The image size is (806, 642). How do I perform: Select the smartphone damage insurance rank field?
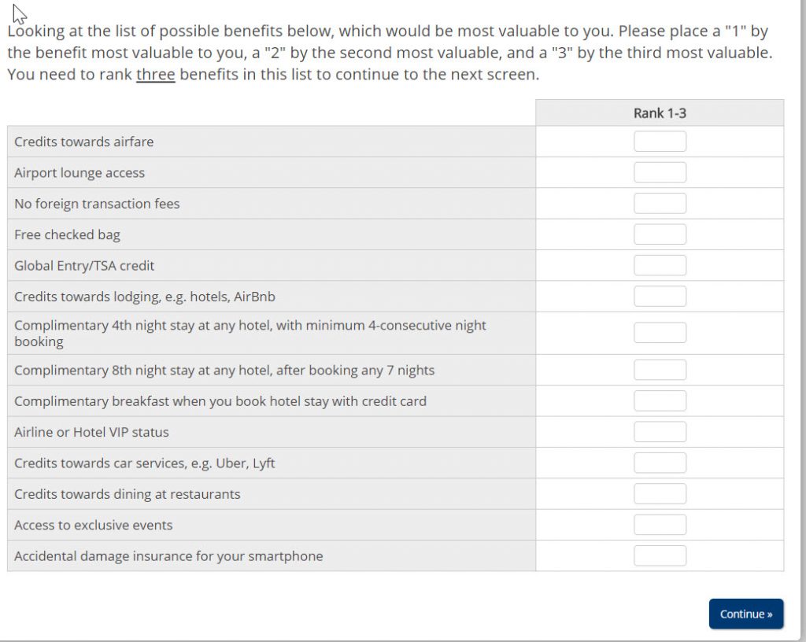(x=660, y=556)
